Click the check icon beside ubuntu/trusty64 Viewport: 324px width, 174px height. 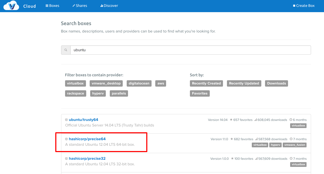point(66,120)
